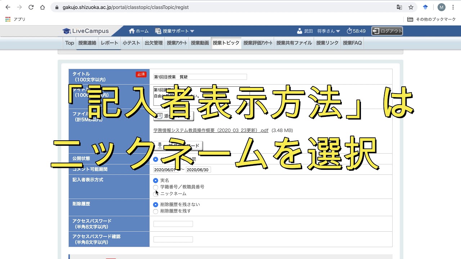Select 削除履歴を残す radio button
Viewport: 461px width, 259px height.
(x=156, y=211)
